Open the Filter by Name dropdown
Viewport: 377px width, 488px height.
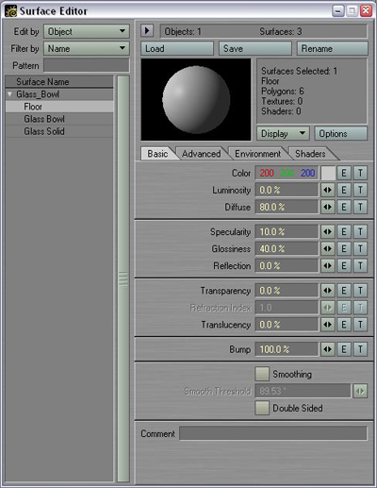[x=87, y=48]
